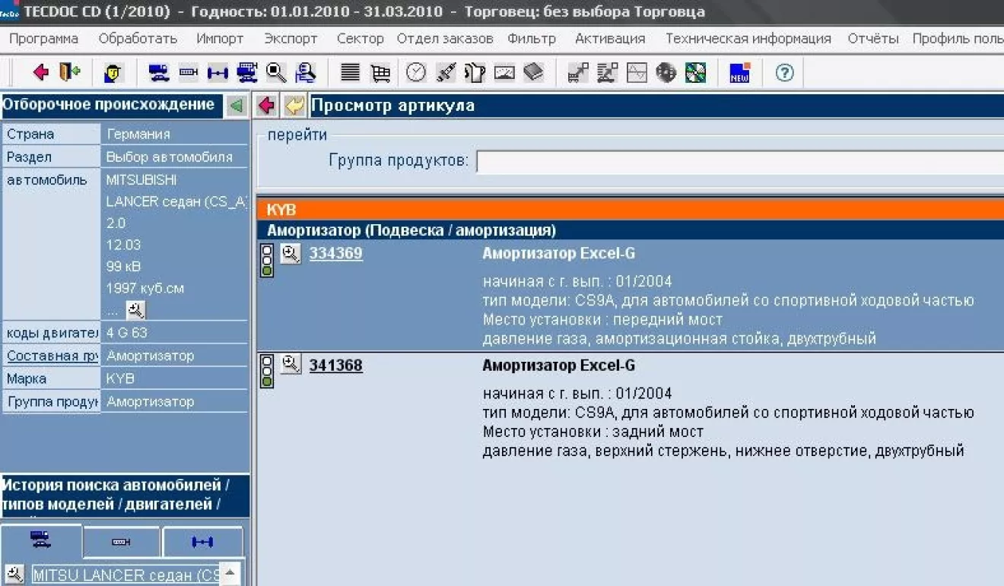Click the Группа продуктов input field
Viewport: 1004px width, 586px height.
738,161
